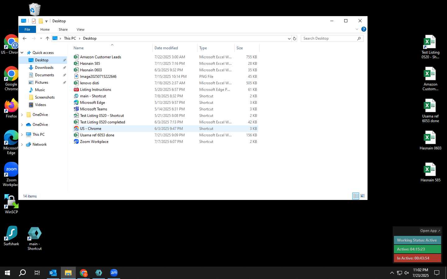The image size is (447, 279).
Task: Select the Firefox desktop icon
Action: (11, 108)
